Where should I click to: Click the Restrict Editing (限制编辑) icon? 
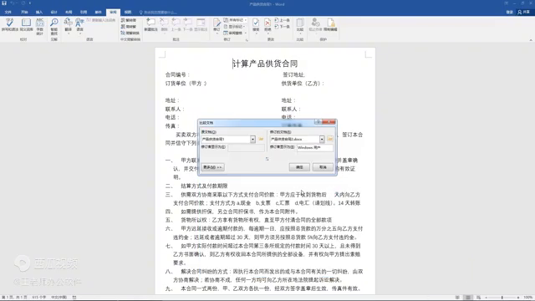tap(330, 25)
